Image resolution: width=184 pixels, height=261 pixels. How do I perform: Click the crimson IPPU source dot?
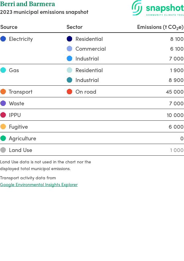pos(3,115)
